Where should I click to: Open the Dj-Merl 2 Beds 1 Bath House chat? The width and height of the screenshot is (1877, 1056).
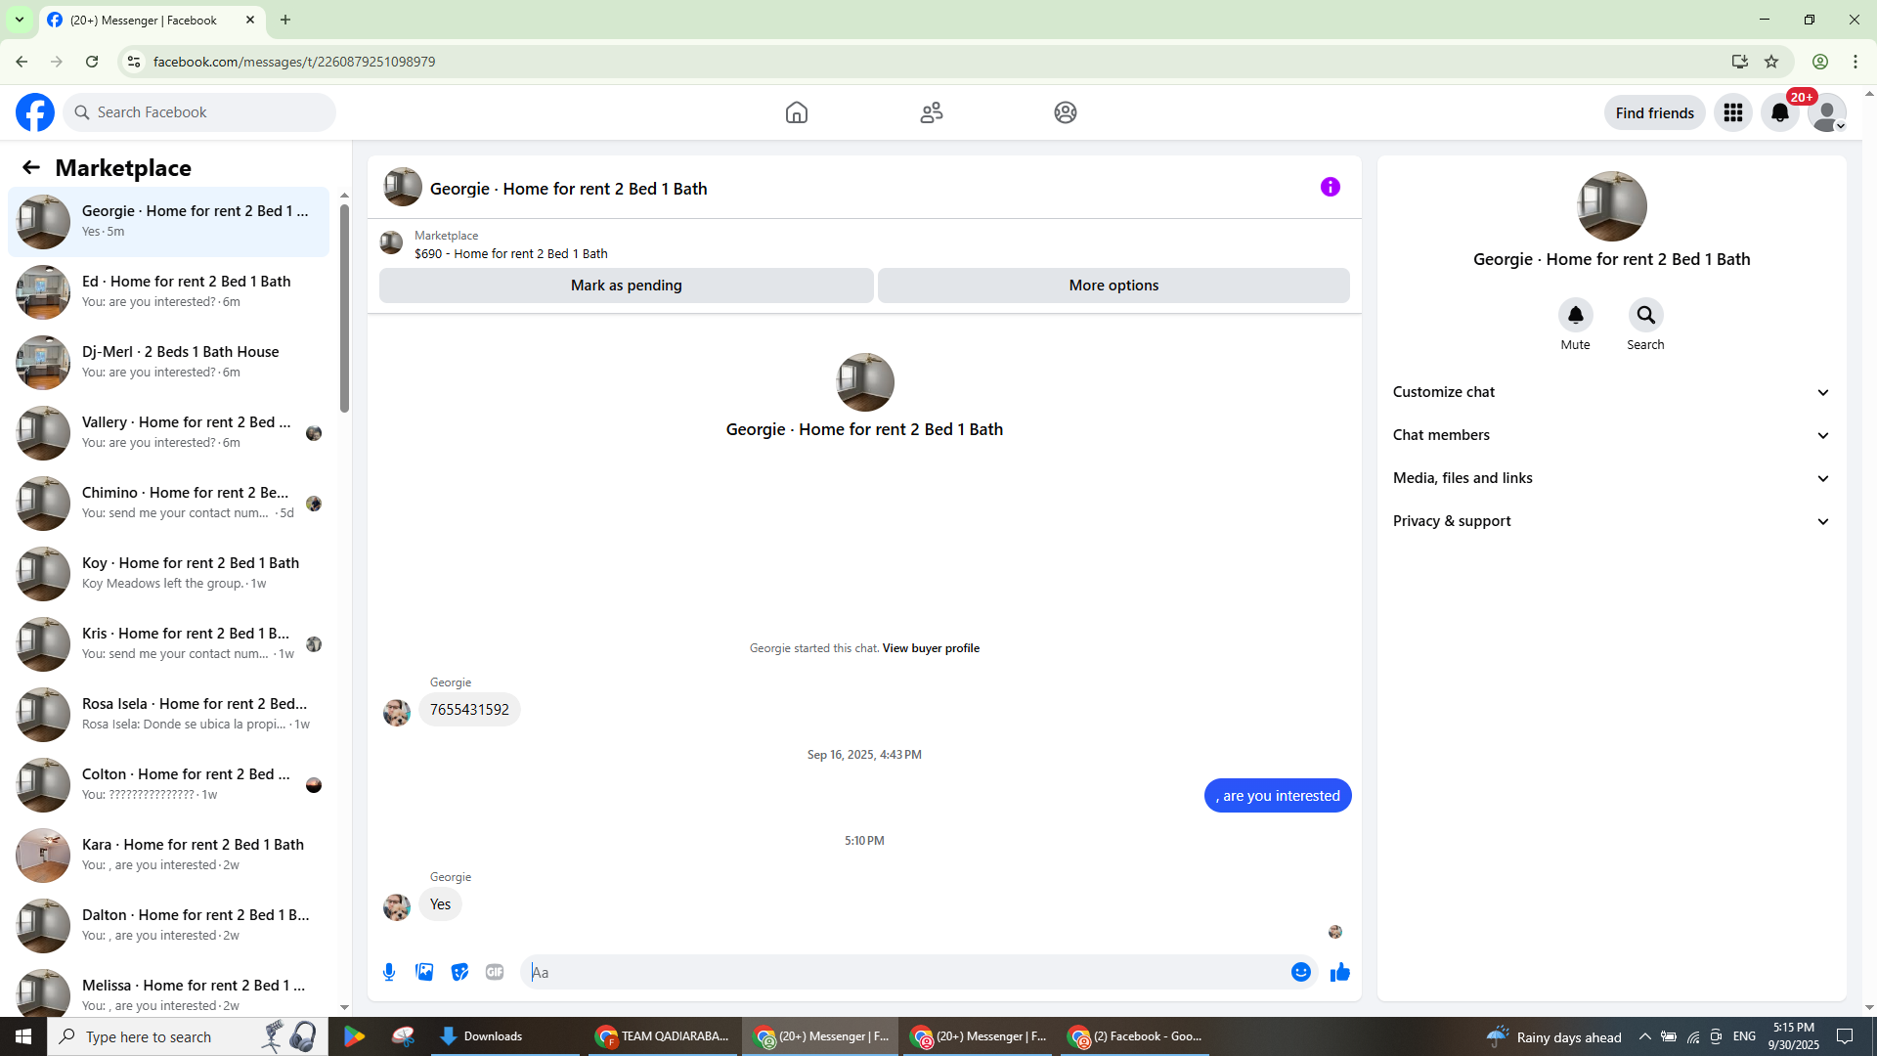click(x=169, y=363)
